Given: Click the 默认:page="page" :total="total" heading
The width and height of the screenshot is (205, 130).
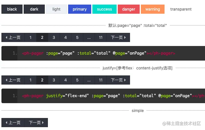Looking at the screenshot, I should (x=137, y=25).
